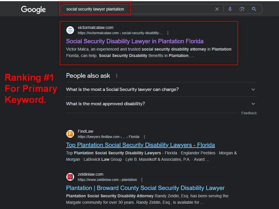Click the FindLaw result snippet text
This screenshot has height=209, width=279.
pos(151,156)
